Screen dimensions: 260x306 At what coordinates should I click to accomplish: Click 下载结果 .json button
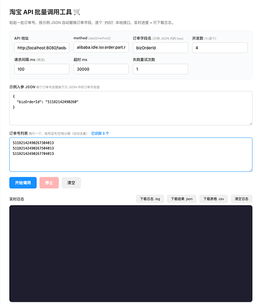(182, 199)
